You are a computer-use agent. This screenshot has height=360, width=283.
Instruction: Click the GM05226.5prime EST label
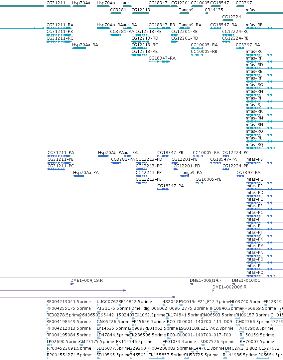click(114, 322)
